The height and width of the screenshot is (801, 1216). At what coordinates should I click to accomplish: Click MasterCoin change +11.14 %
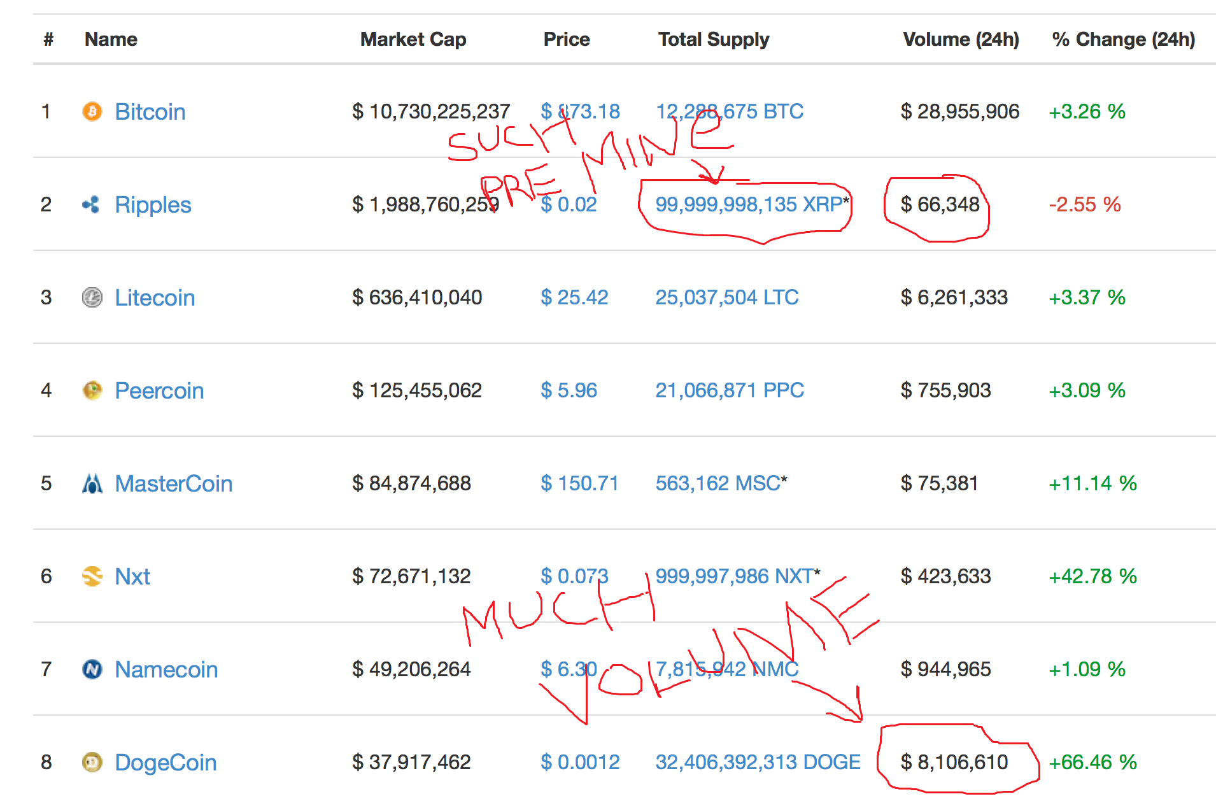pos(1093,483)
